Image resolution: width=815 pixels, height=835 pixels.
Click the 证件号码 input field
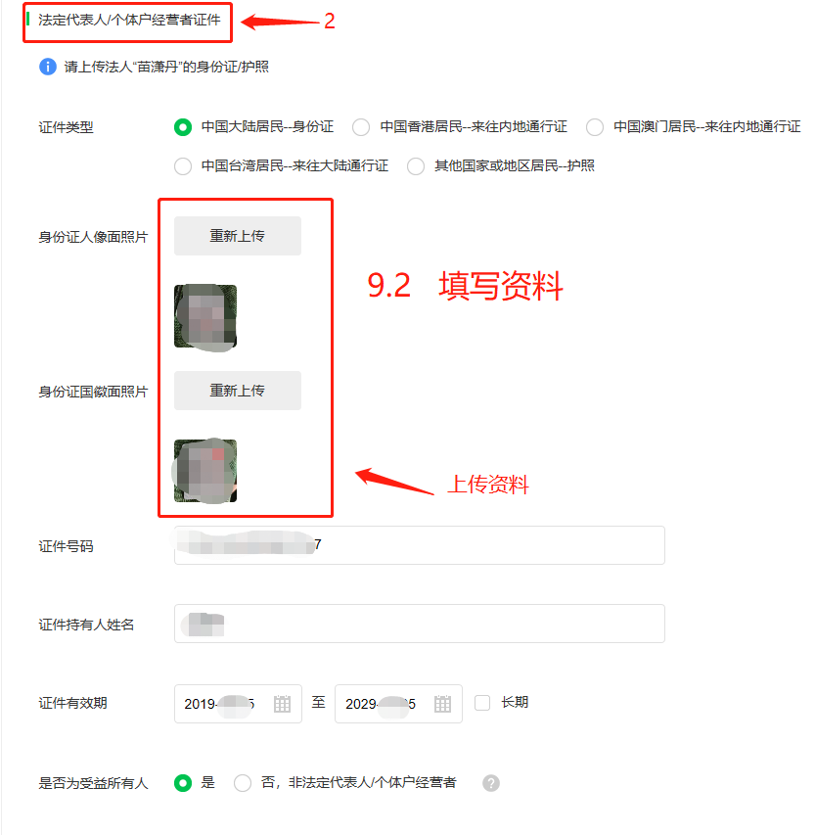click(x=420, y=545)
